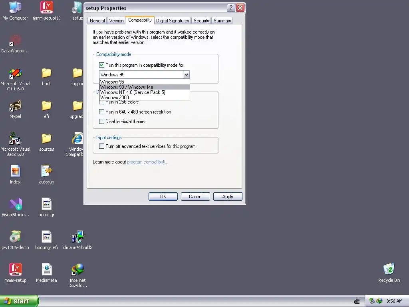Click the Cancel button
The width and height of the screenshot is (409, 307).
195,197
